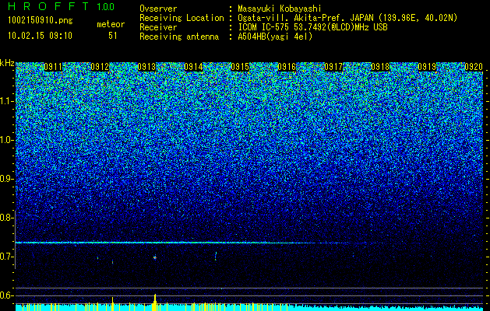Viewport: 490px width, 311px height.
Task: Click the 'meteor' count label
Action: click(x=111, y=24)
